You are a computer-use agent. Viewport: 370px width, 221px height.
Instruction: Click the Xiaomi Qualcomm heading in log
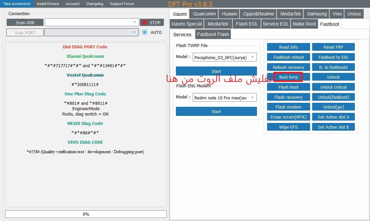85,56
